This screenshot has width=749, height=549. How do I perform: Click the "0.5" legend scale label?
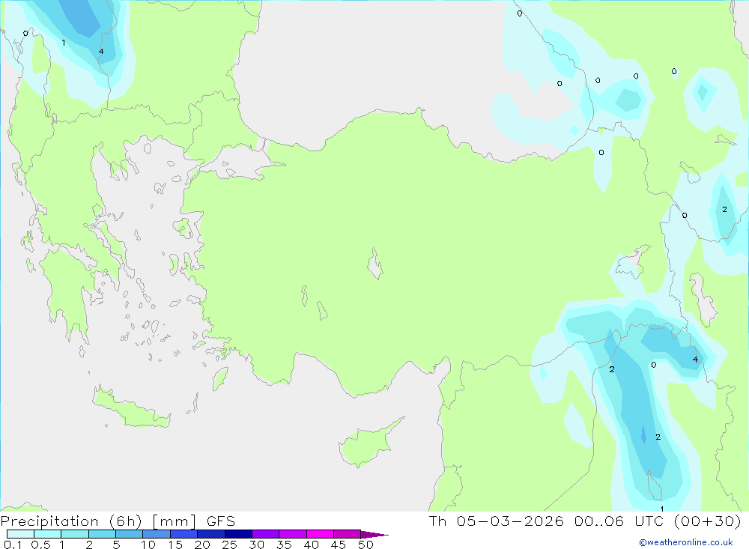(x=40, y=545)
